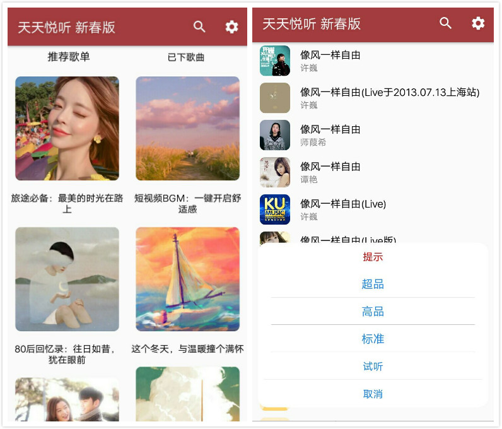The width and height of the screenshot is (502, 429).
Task: Choose 超品 quality option
Action: [373, 284]
